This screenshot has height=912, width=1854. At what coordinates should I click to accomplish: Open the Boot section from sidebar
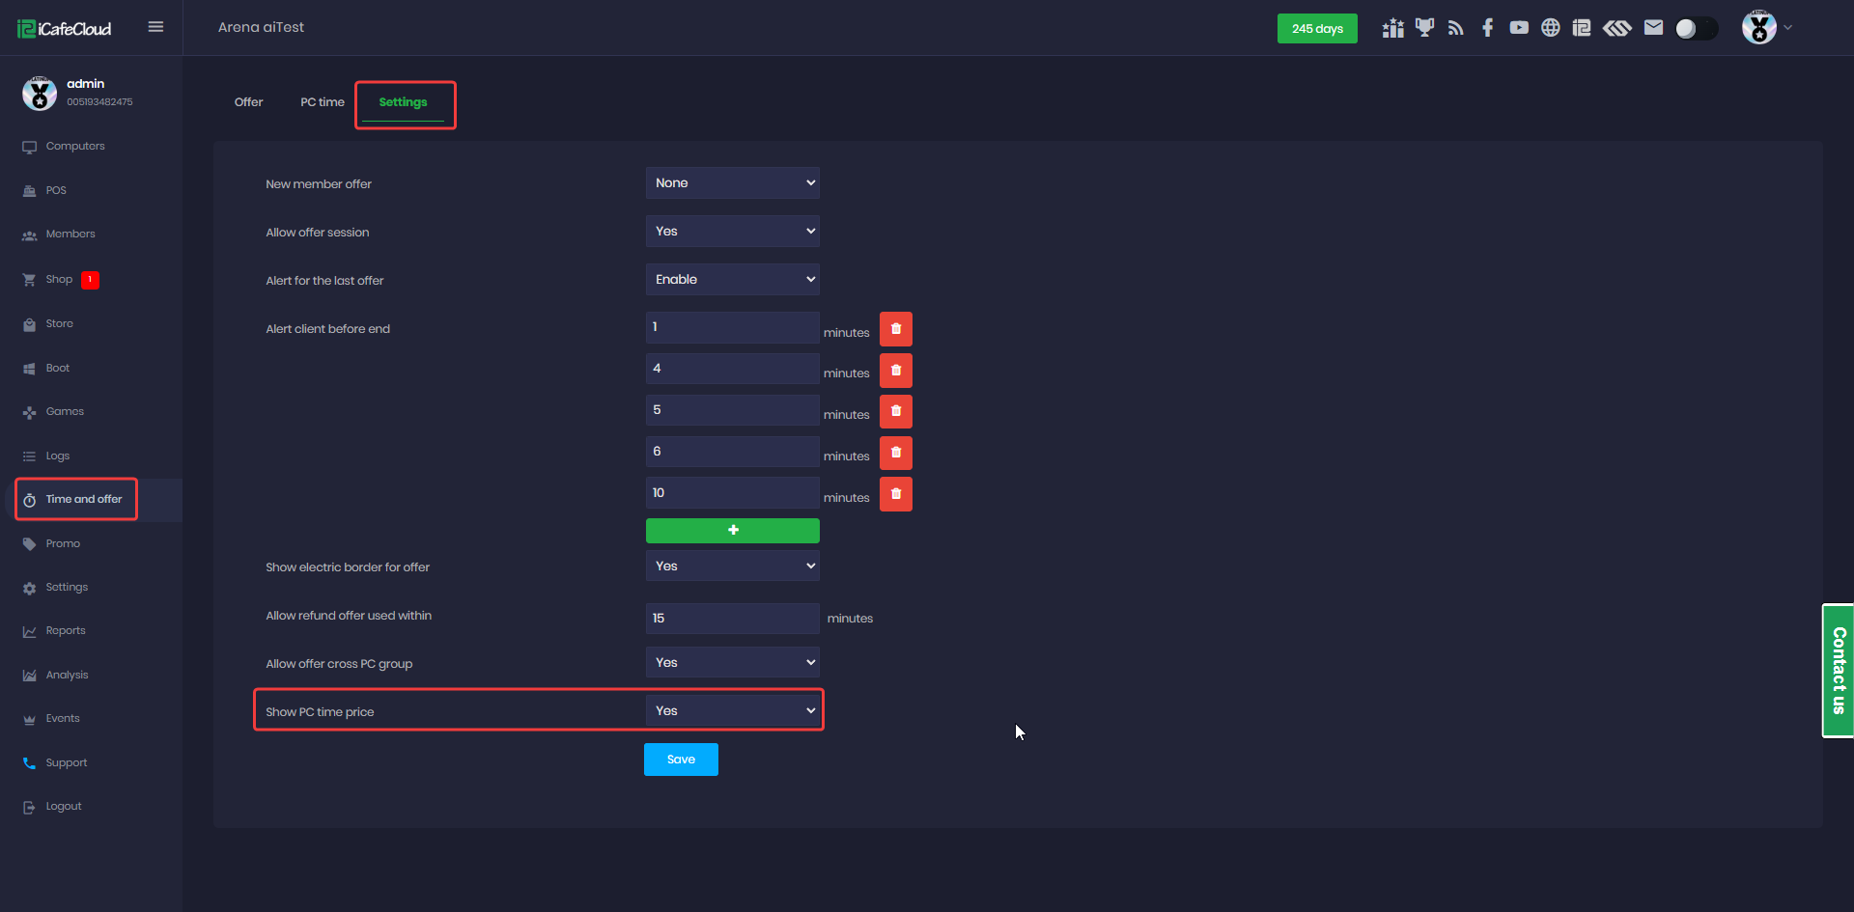click(56, 368)
